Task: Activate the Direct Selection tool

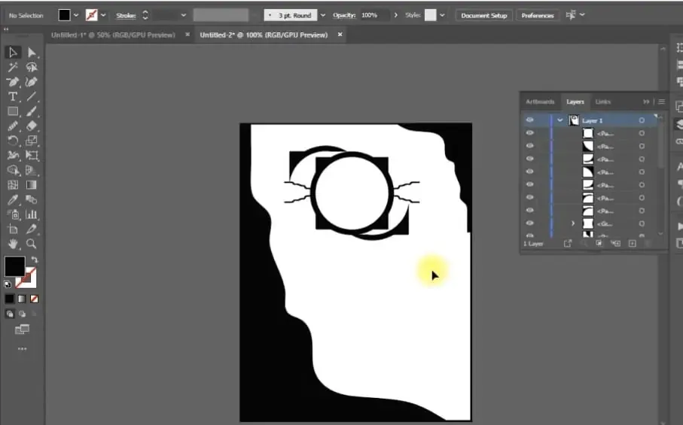Action: tap(32, 52)
